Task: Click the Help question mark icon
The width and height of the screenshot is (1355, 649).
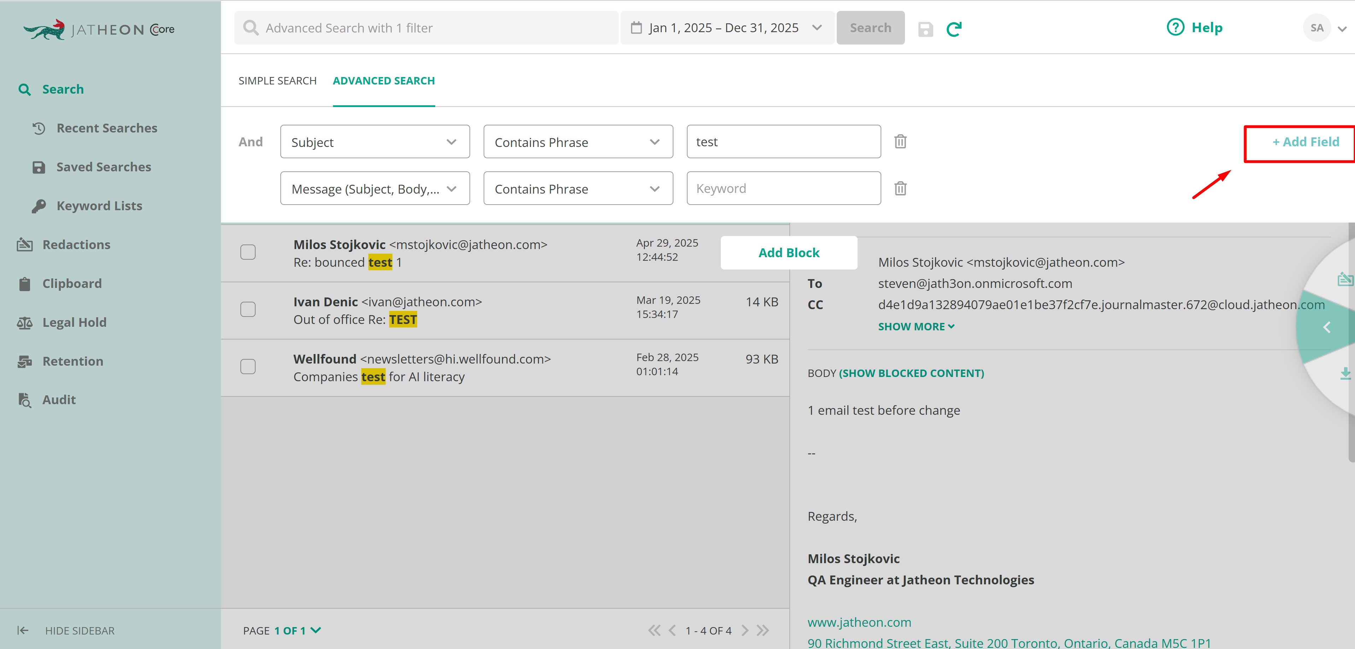Action: (1175, 27)
